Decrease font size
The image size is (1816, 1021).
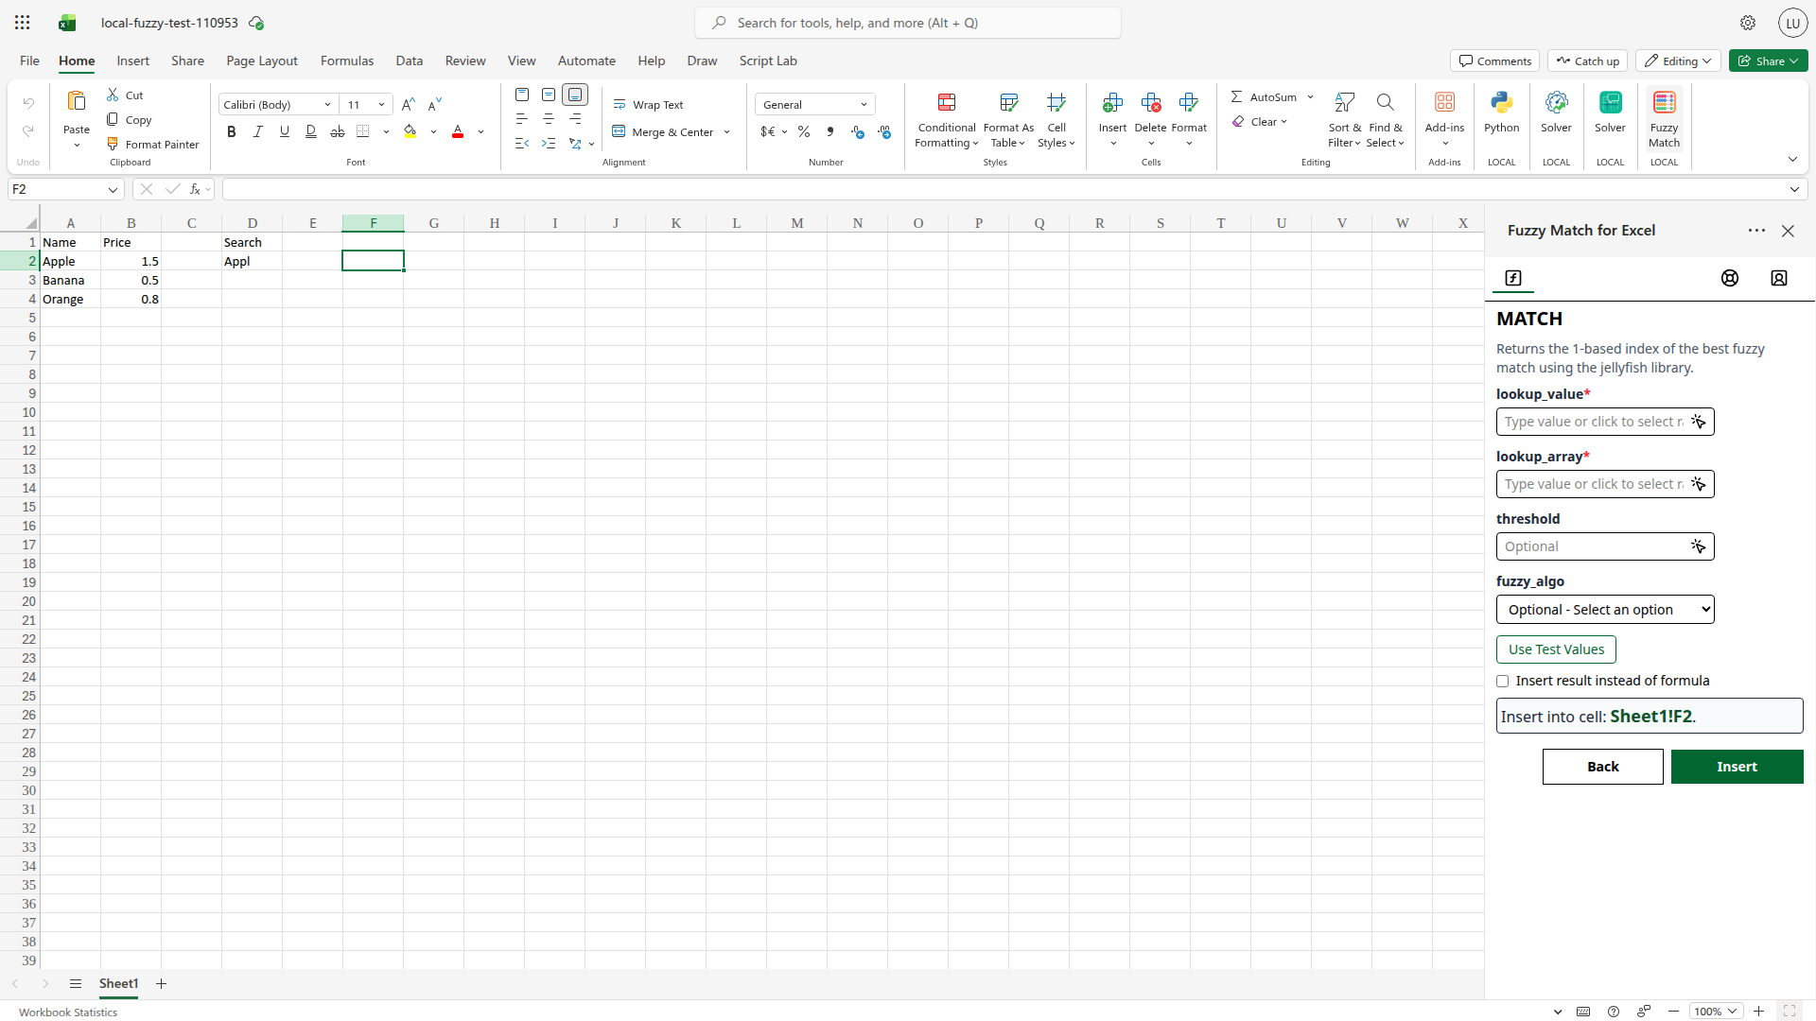tap(435, 104)
